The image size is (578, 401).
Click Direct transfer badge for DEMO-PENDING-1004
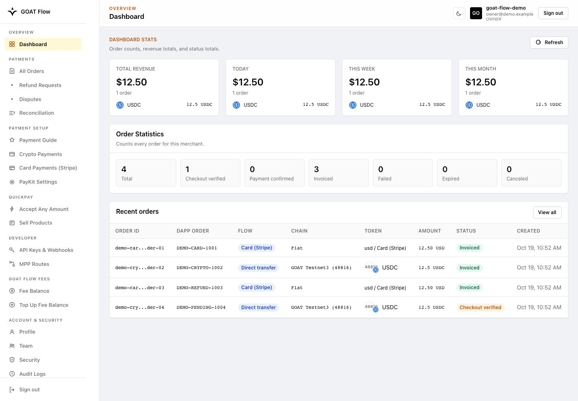tap(258, 308)
